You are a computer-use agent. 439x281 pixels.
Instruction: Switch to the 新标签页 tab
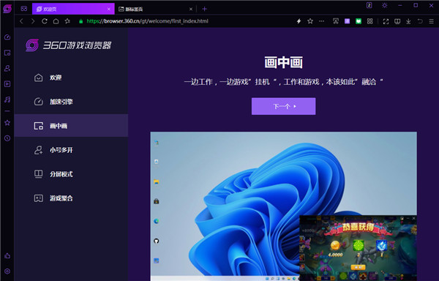click(x=156, y=9)
